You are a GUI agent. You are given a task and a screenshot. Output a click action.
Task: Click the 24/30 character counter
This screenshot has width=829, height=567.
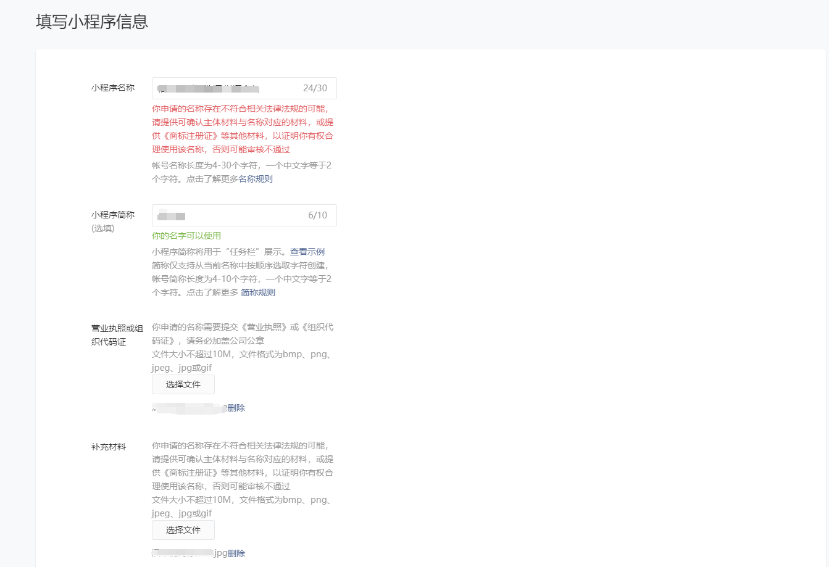pyautogui.click(x=315, y=88)
